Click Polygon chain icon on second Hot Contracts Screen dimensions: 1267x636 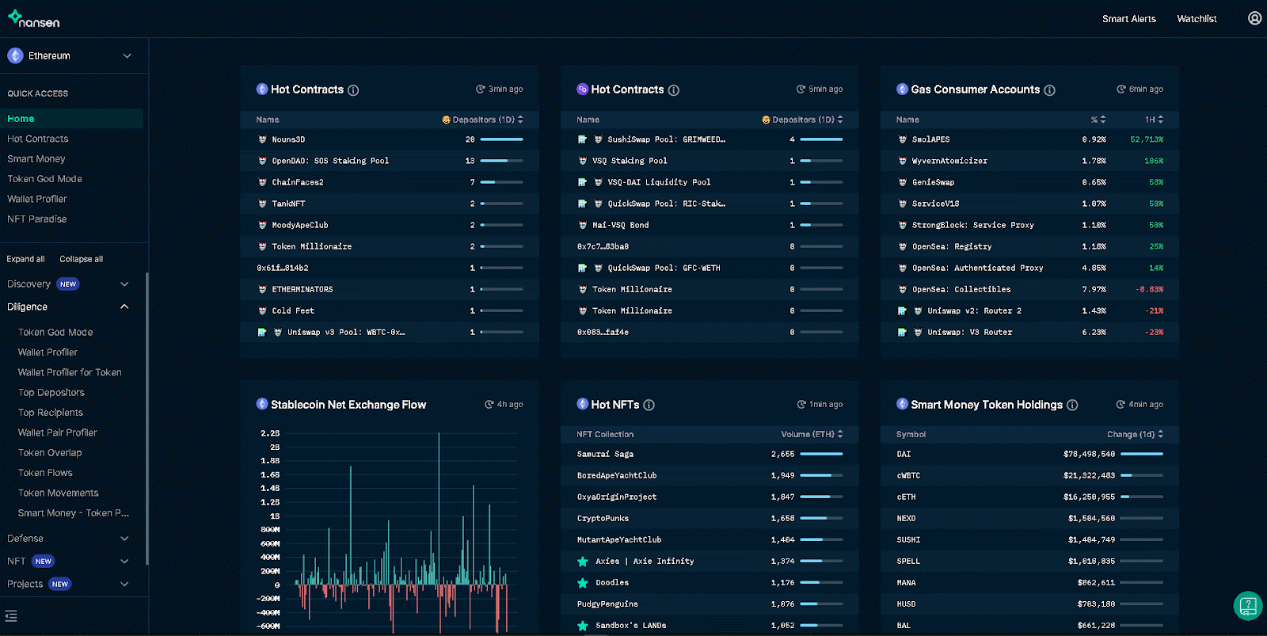tap(582, 89)
